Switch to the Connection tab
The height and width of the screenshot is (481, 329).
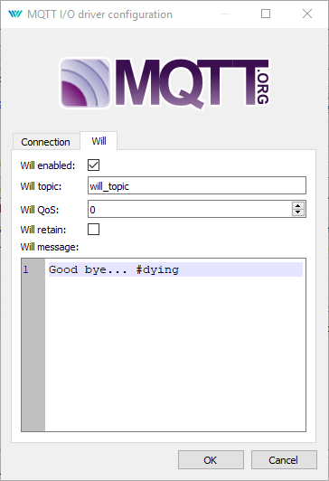(x=46, y=142)
